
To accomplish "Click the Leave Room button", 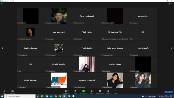I will click(x=169, y=92).
